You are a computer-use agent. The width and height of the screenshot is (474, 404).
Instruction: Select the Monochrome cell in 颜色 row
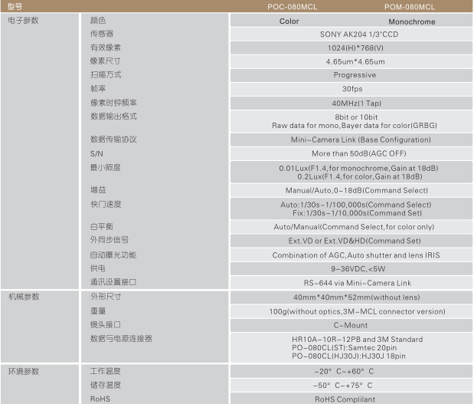(409, 21)
